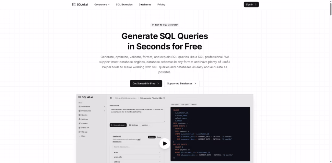Click the Public API icon in the sidebar
This screenshot has height=163, width=332.
79,127
